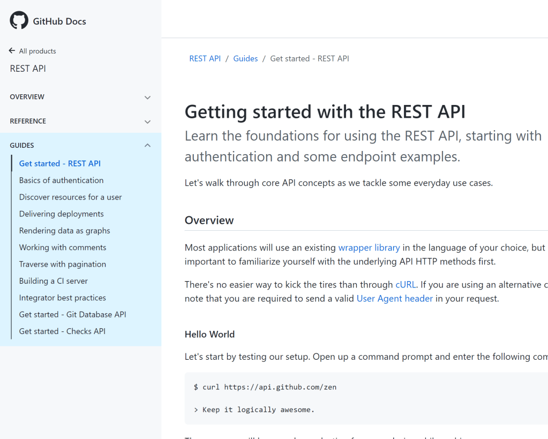Open the User Agent header link
This screenshot has height=439, width=548.
coord(394,298)
